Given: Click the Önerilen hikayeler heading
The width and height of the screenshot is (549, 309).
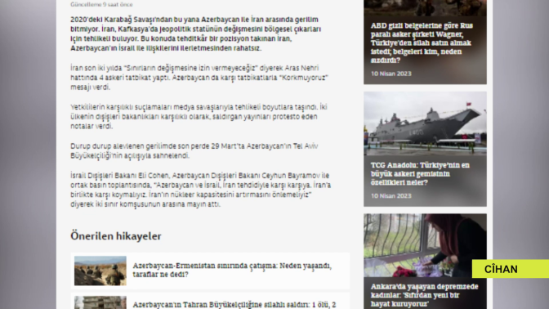Looking at the screenshot, I should (x=116, y=236).
